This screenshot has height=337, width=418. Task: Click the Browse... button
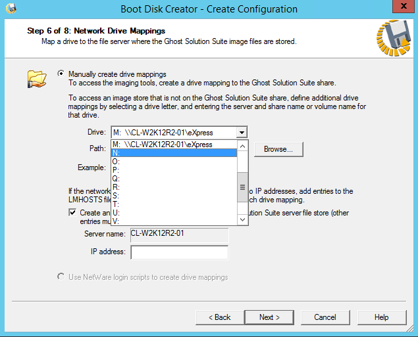278,149
